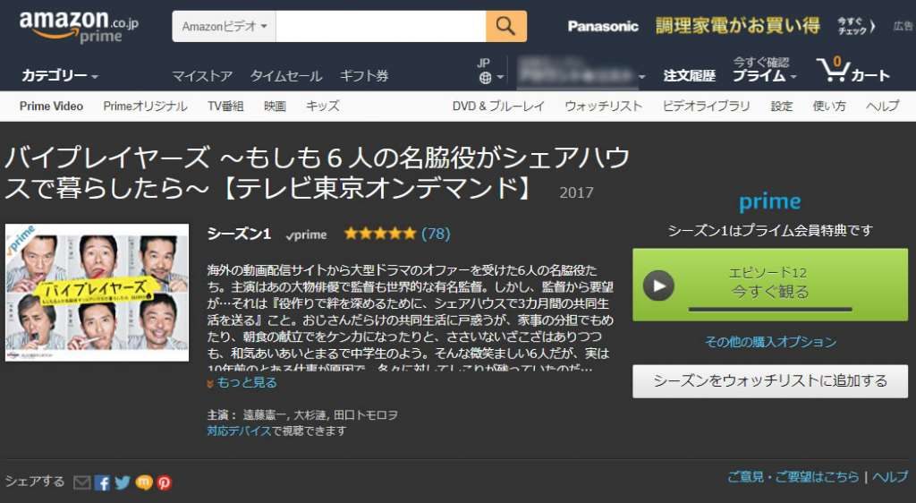Open the プライム account dropdown

[x=764, y=70]
